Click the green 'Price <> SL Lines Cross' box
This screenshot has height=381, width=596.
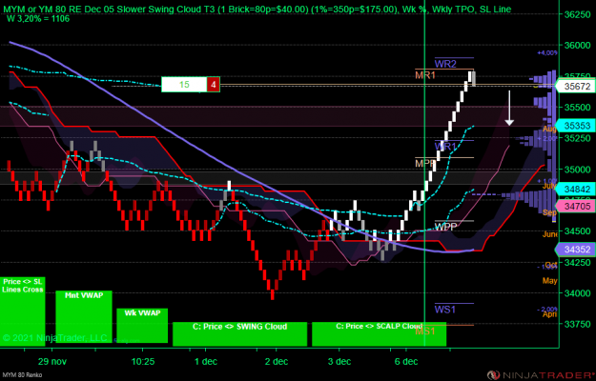coord(23,311)
